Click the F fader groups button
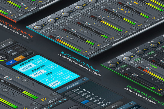Viewport: 164px width, 109px height. [28, 54]
